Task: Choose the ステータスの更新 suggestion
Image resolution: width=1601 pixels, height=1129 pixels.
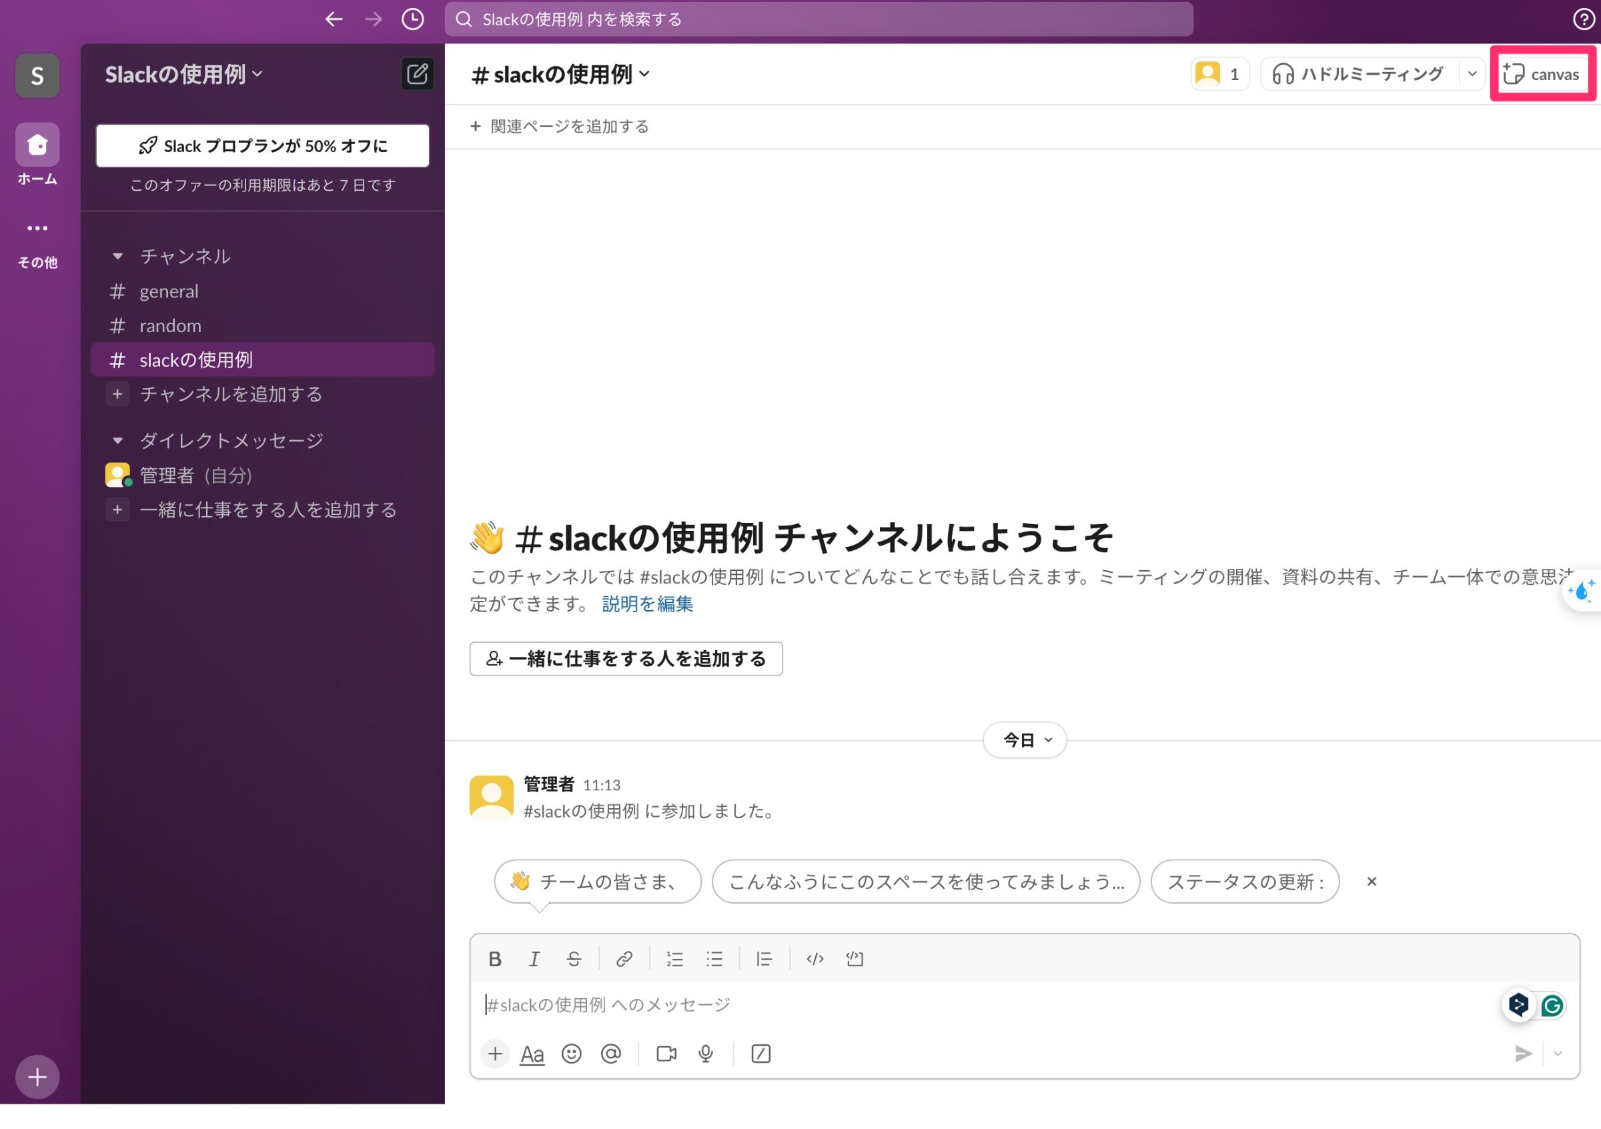Action: pos(1245,882)
